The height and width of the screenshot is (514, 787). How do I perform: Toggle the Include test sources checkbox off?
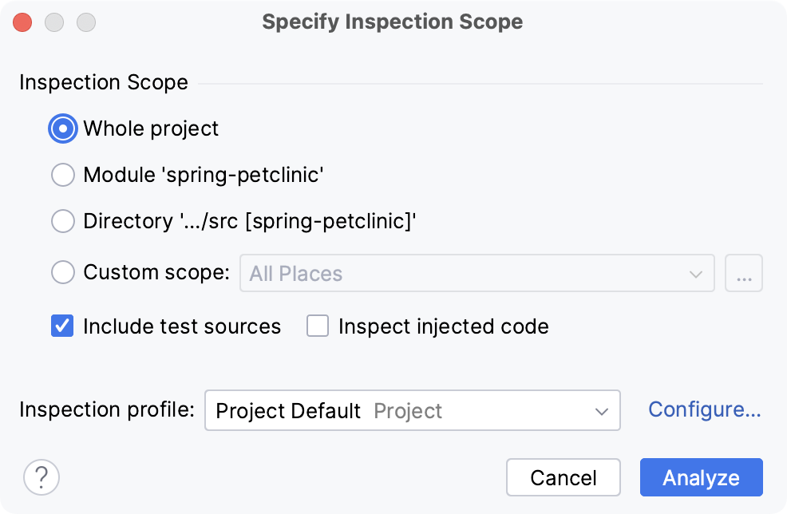click(61, 326)
